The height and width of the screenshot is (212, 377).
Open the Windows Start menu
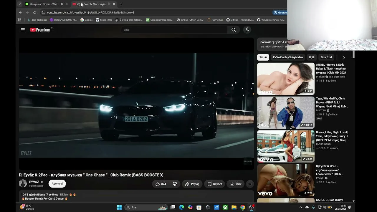pos(119,207)
